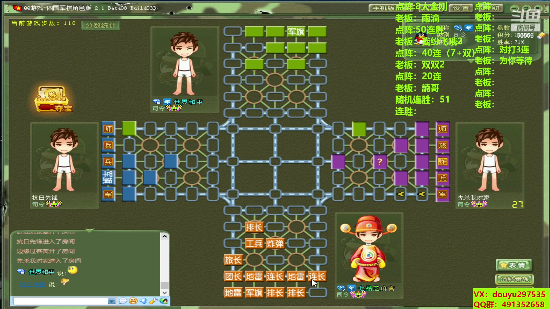Click the 蓝钻贵族 button

514,279
